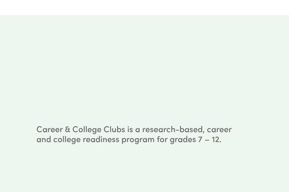Click the word "readiness" in the paragraph
The height and width of the screenshot is (192, 289).
(x=101, y=140)
